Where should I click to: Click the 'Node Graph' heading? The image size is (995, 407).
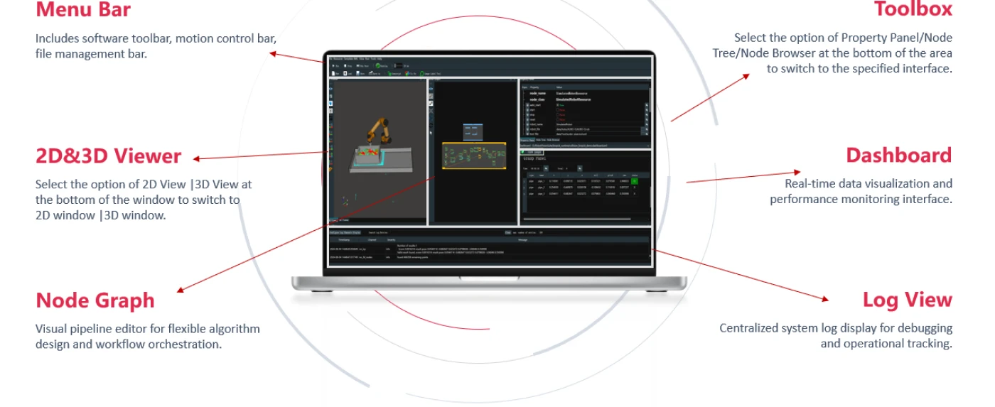click(x=95, y=300)
